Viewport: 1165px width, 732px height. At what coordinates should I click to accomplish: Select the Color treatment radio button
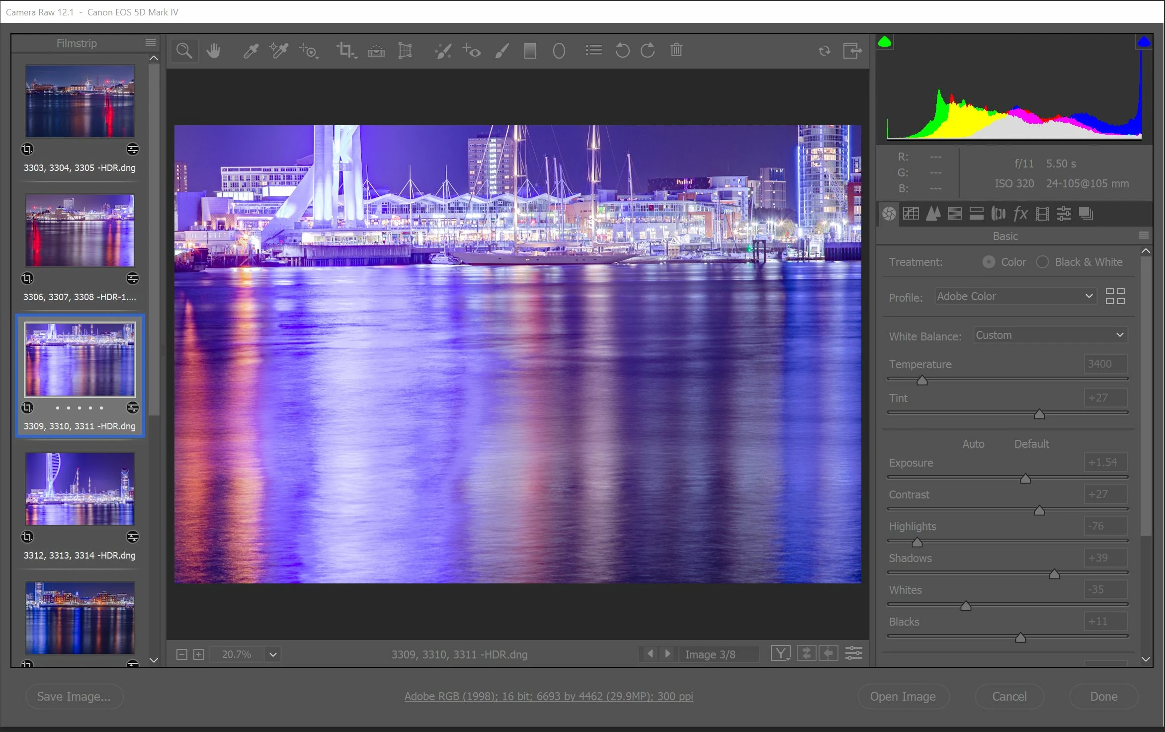coord(989,262)
